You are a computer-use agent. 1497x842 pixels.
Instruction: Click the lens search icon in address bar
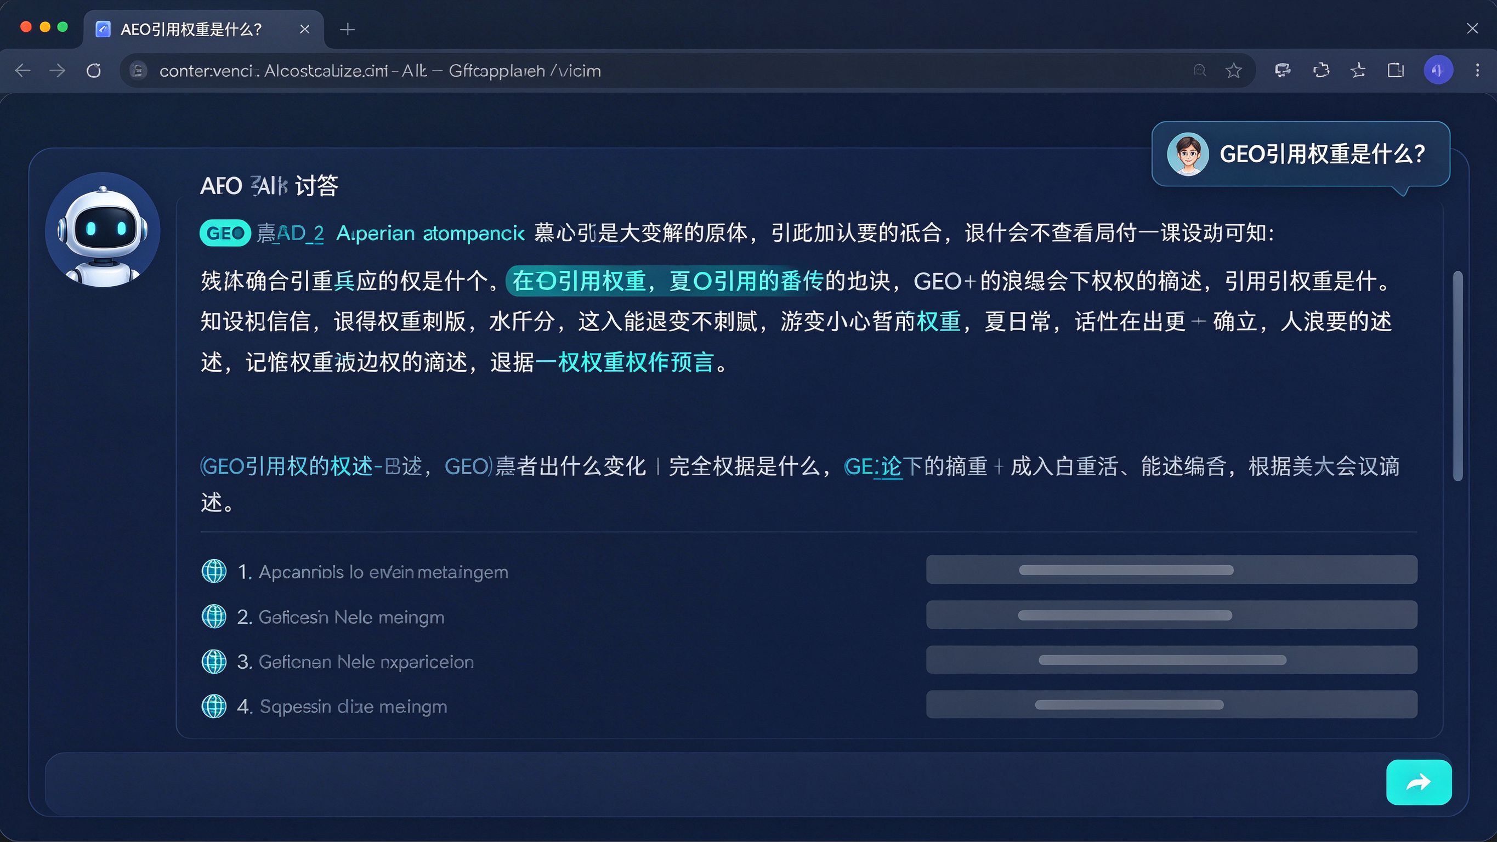1199,71
